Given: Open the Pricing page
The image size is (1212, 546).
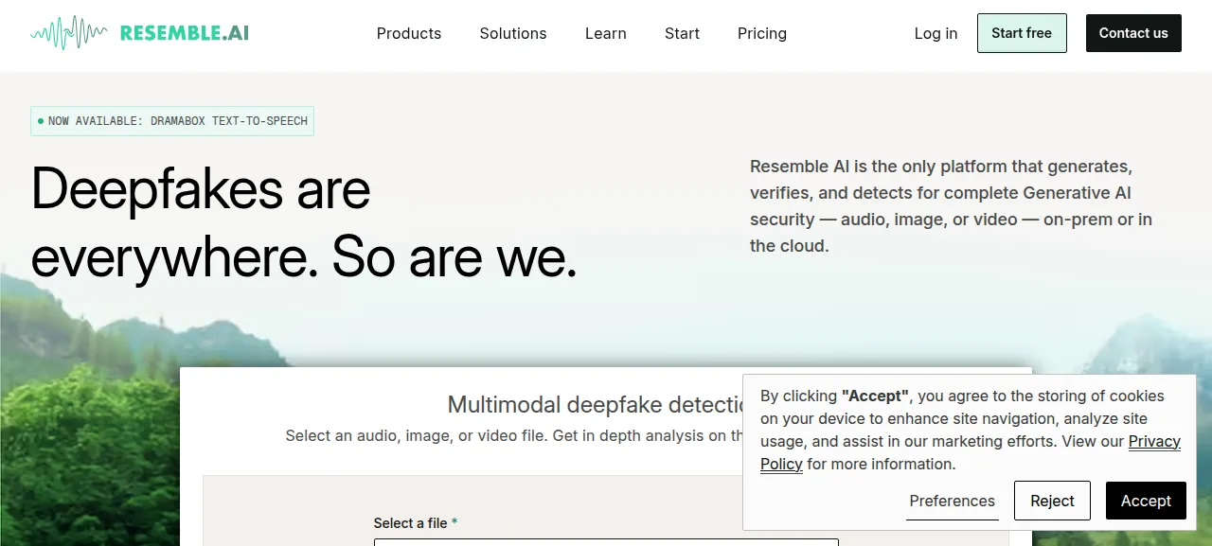Looking at the screenshot, I should (762, 33).
